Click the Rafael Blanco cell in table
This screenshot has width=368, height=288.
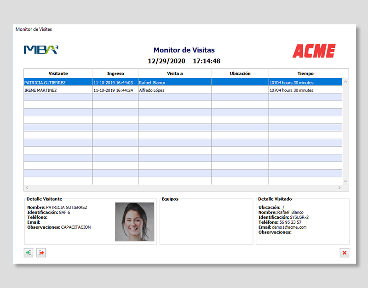point(175,83)
